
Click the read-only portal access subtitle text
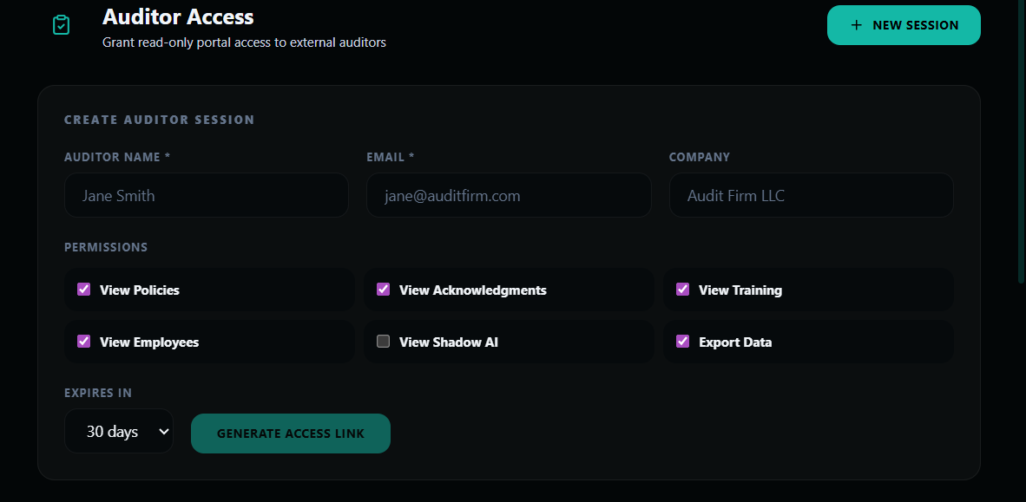coord(244,42)
